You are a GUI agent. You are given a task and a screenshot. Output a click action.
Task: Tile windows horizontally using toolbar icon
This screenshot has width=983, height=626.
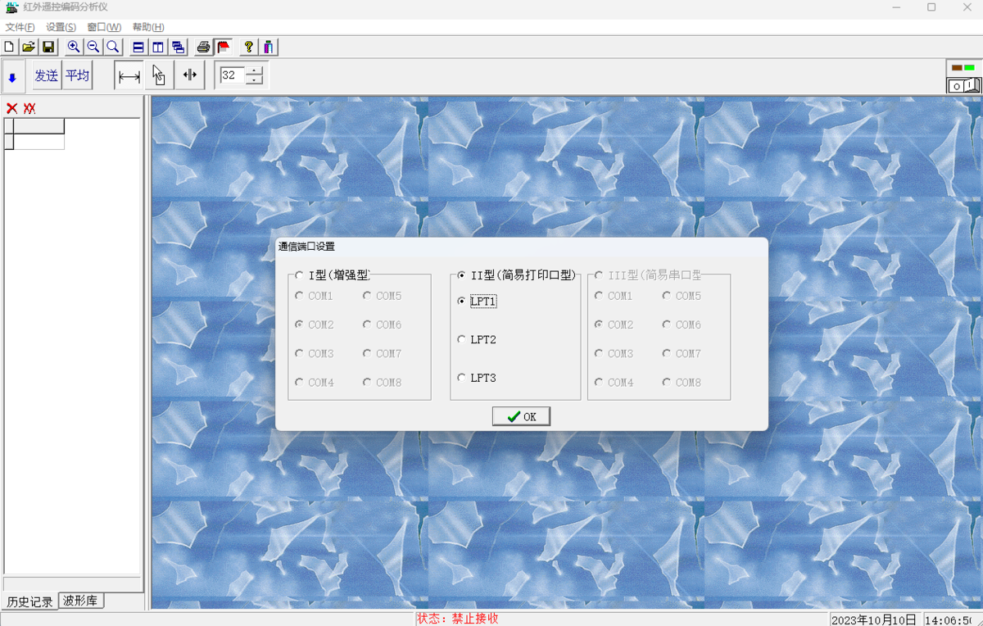click(x=138, y=47)
